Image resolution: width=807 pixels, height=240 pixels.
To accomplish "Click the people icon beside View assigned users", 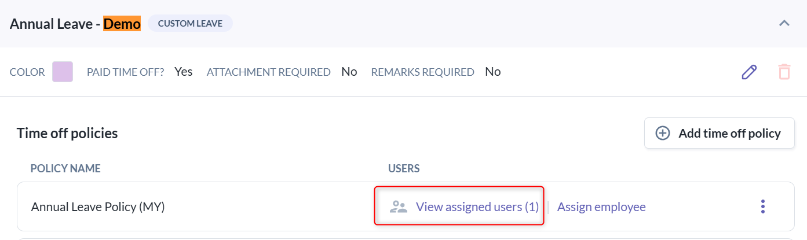I will click(399, 207).
